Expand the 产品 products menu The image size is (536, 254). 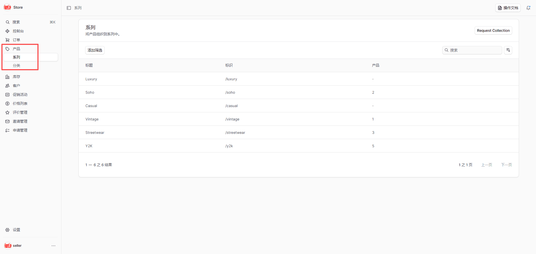[16, 49]
